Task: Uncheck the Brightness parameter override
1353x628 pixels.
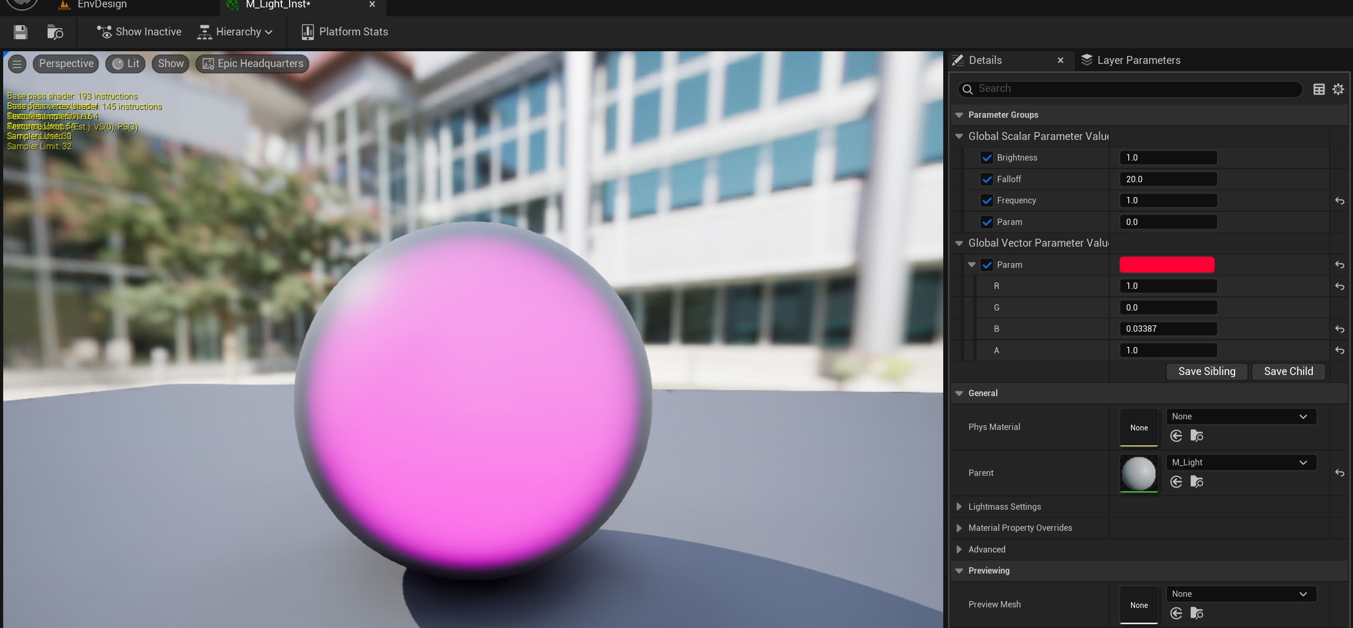Action: [987, 158]
